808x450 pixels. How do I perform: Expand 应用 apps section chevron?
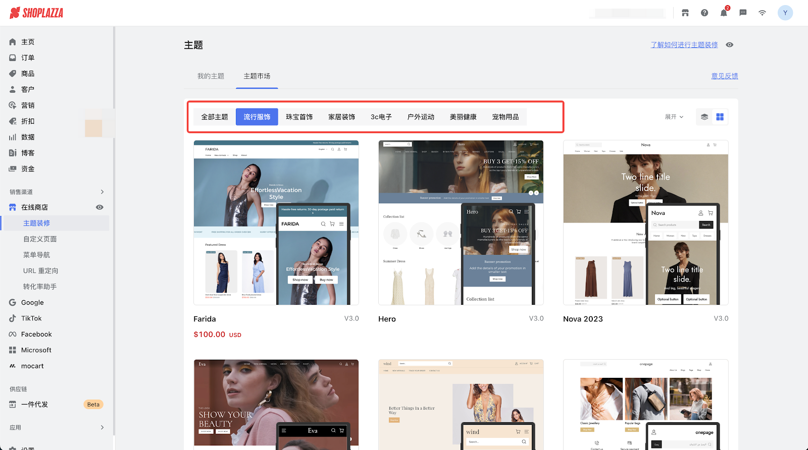[x=102, y=427]
